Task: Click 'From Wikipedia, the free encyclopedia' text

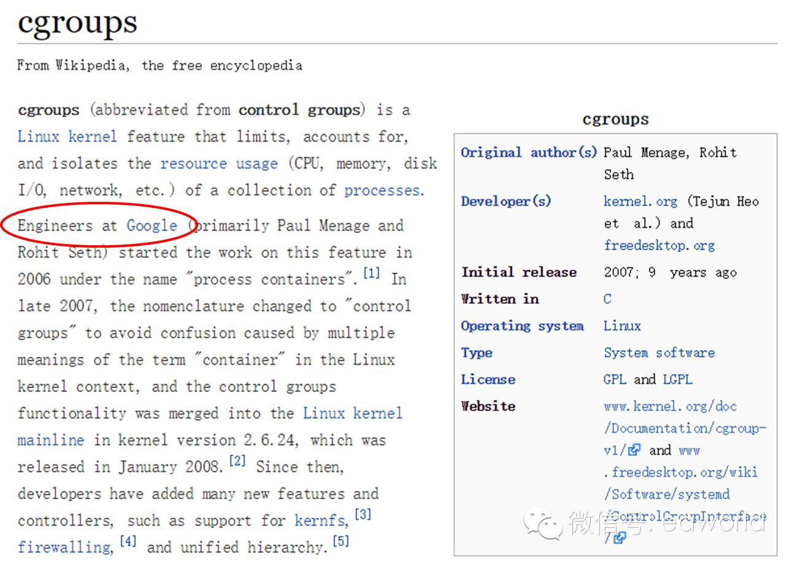Action: tap(160, 66)
